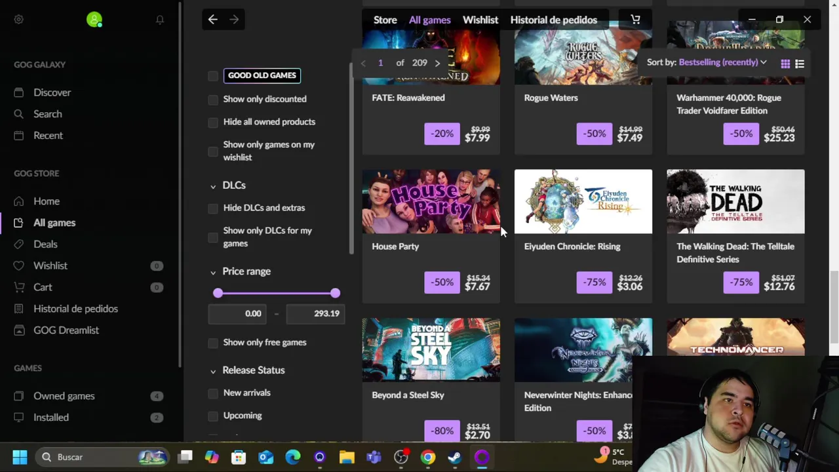Viewport: 839px width, 472px height.
Task: Open the Historial de pedidos header tab
Action: point(553,20)
